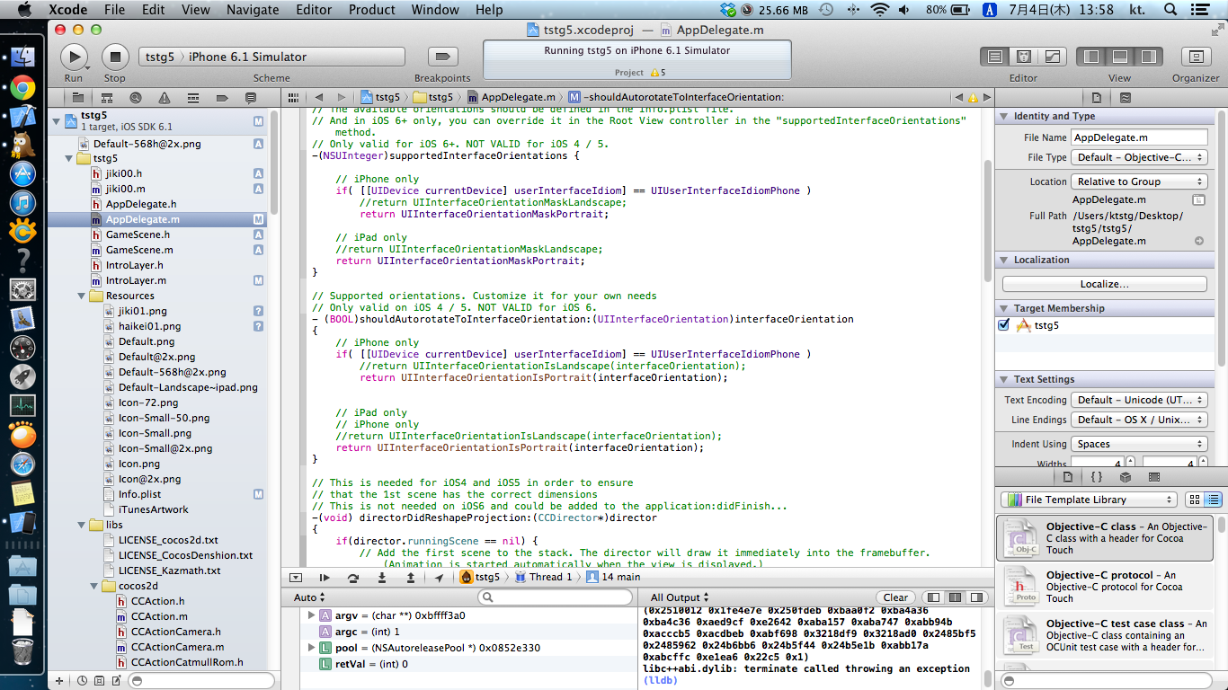Viewport: 1228px width, 690px height.
Task: Open the File Template Library dropdown
Action: pos(1089,500)
